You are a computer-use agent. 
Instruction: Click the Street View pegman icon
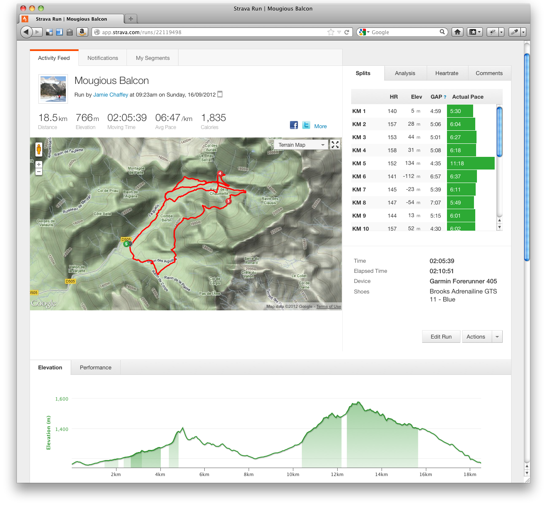point(39,149)
